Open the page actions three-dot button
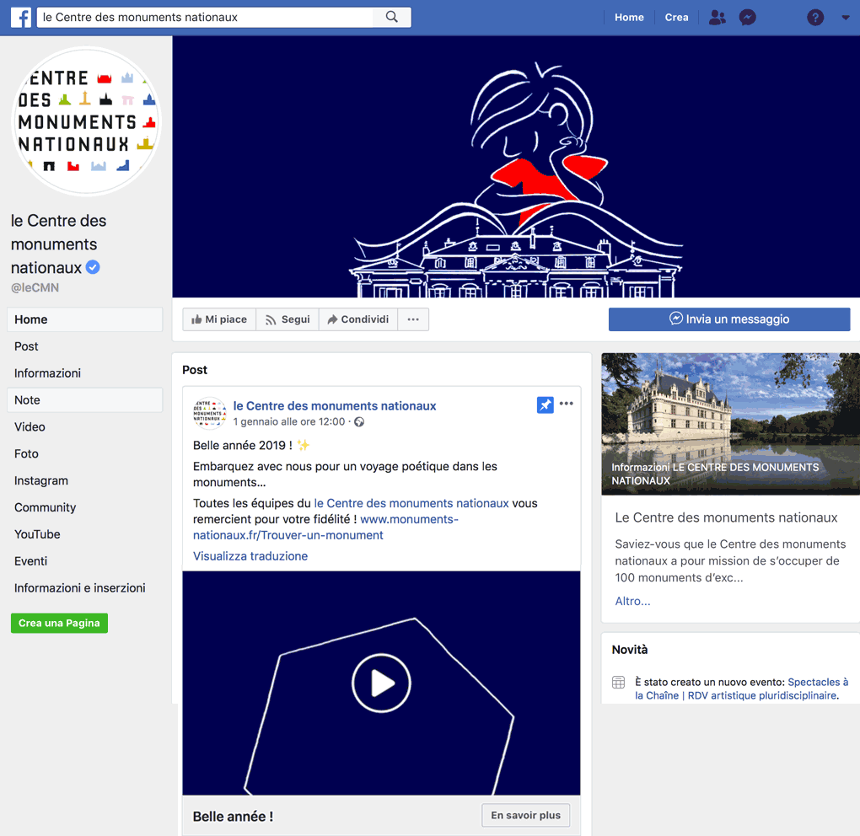This screenshot has width=860, height=836. click(x=413, y=319)
